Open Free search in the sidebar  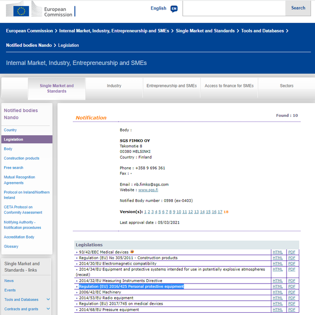[13, 168]
